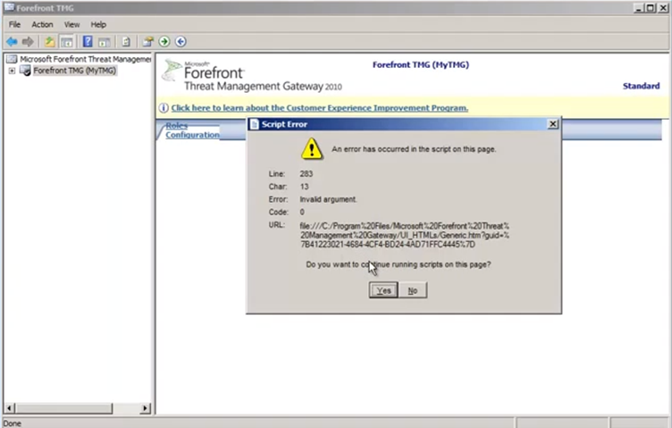Click the Script Error dialog title icon

[254, 124]
